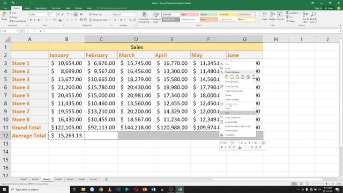This screenshot has width=343, height=193.
Task: Apply the Calculation cell style
Action: point(247,14)
